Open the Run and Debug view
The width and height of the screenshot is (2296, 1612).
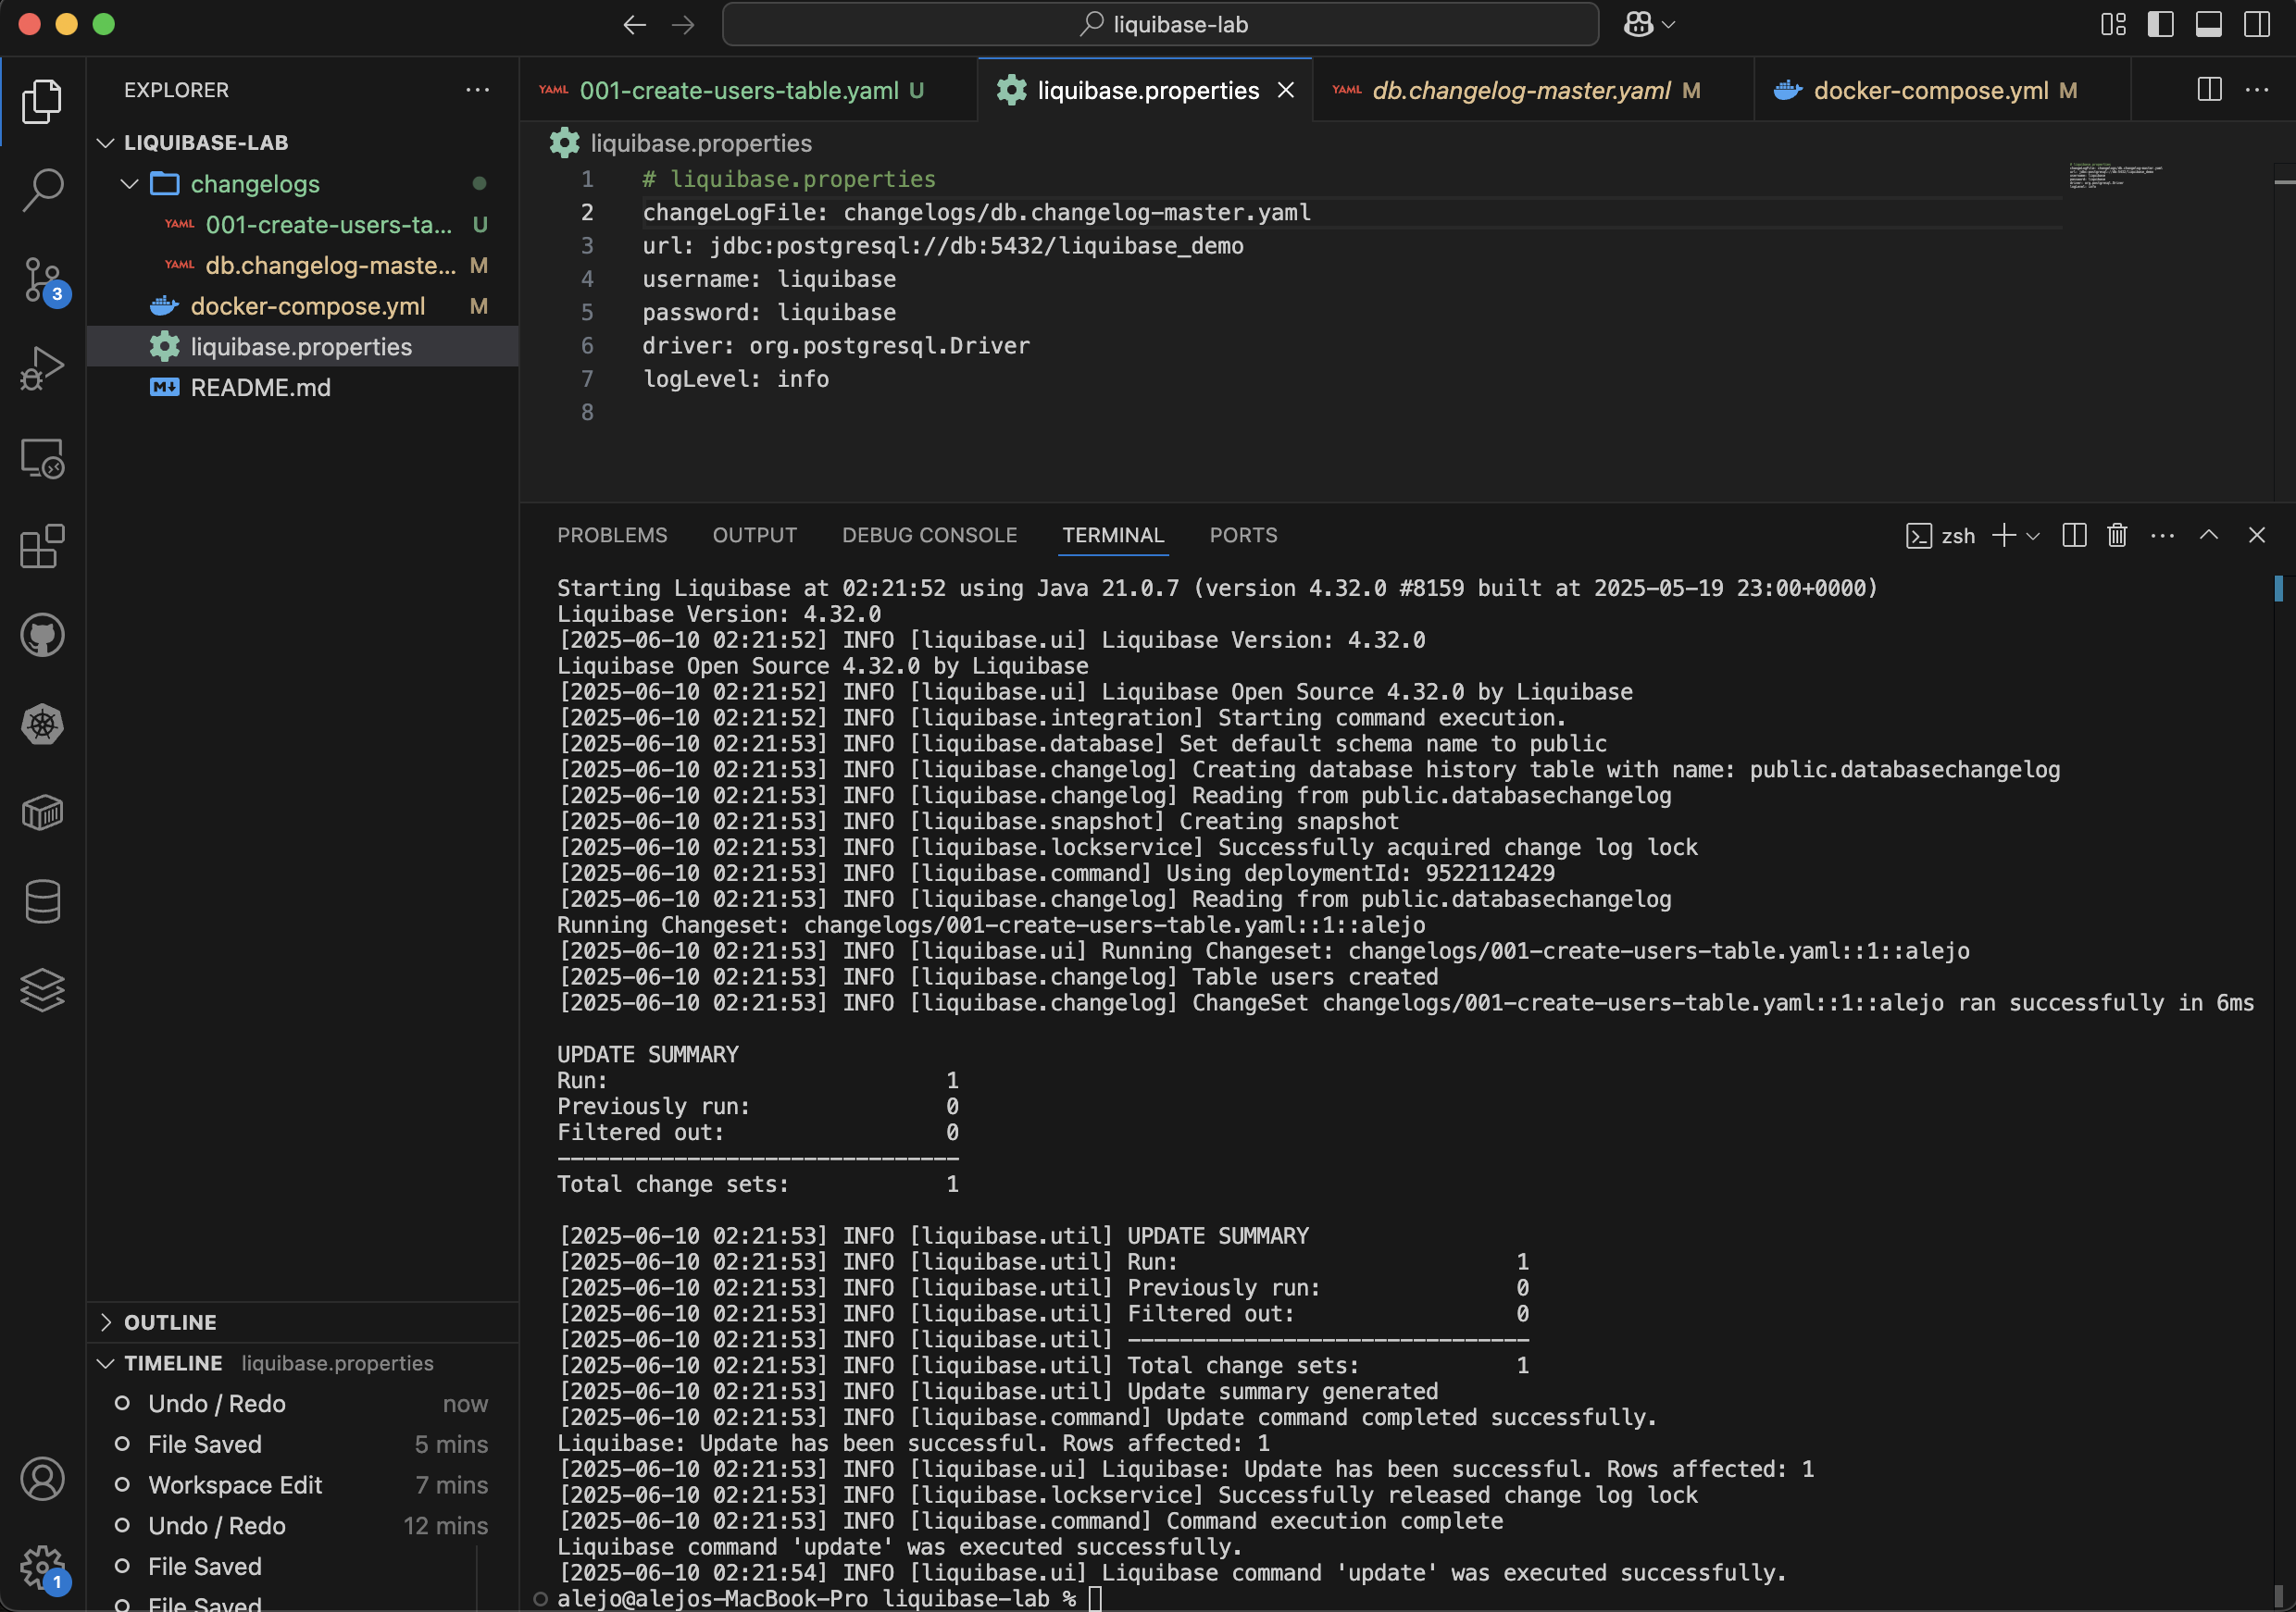(x=42, y=369)
